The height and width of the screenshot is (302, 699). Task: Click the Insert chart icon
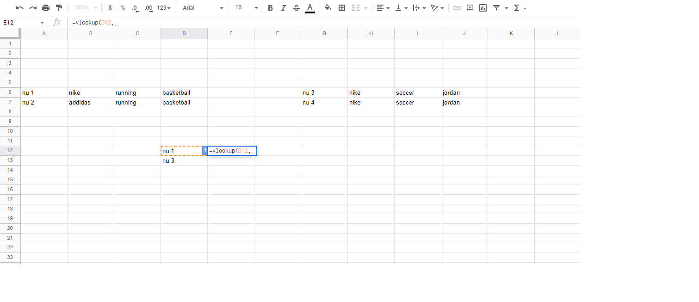pyautogui.click(x=482, y=8)
